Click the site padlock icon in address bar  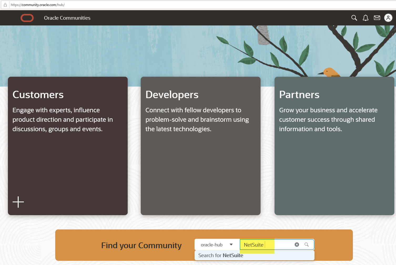[5, 5]
